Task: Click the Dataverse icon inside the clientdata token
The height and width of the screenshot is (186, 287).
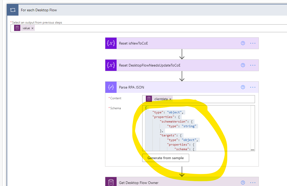Action: pyautogui.click(x=149, y=99)
